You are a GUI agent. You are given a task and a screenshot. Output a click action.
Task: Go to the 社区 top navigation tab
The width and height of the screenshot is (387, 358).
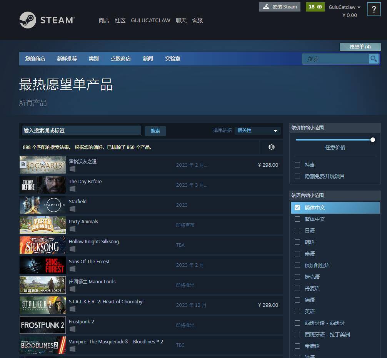(x=120, y=20)
